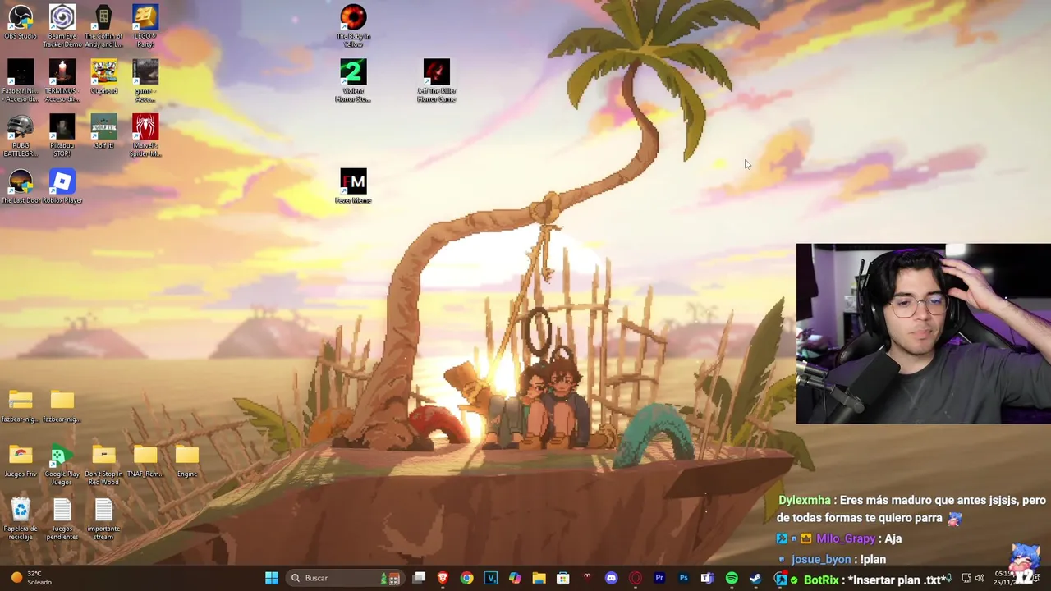Select the Juegos Friv folder

pyautogui.click(x=21, y=460)
